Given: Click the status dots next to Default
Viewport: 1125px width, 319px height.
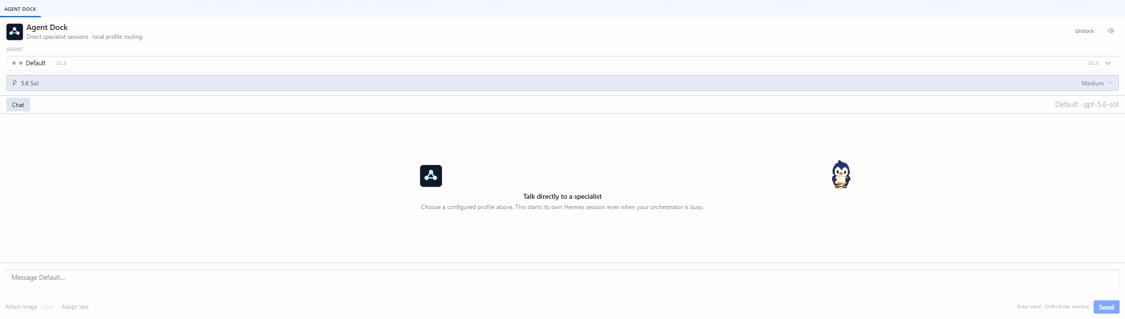Looking at the screenshot, I should [x=17, y=63].
